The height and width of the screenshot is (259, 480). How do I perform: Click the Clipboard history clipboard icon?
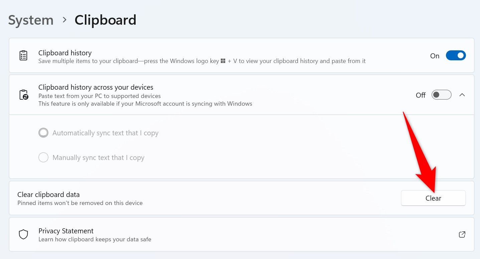(x=23, y=56)
